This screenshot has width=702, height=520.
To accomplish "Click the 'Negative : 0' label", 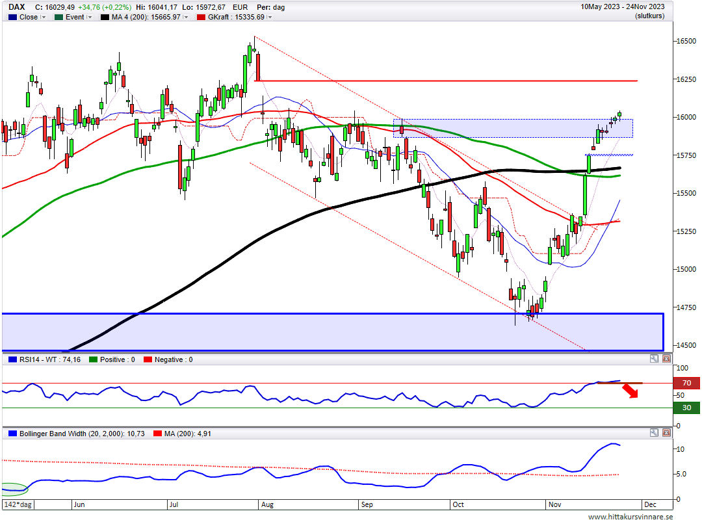I will (174, 359).
